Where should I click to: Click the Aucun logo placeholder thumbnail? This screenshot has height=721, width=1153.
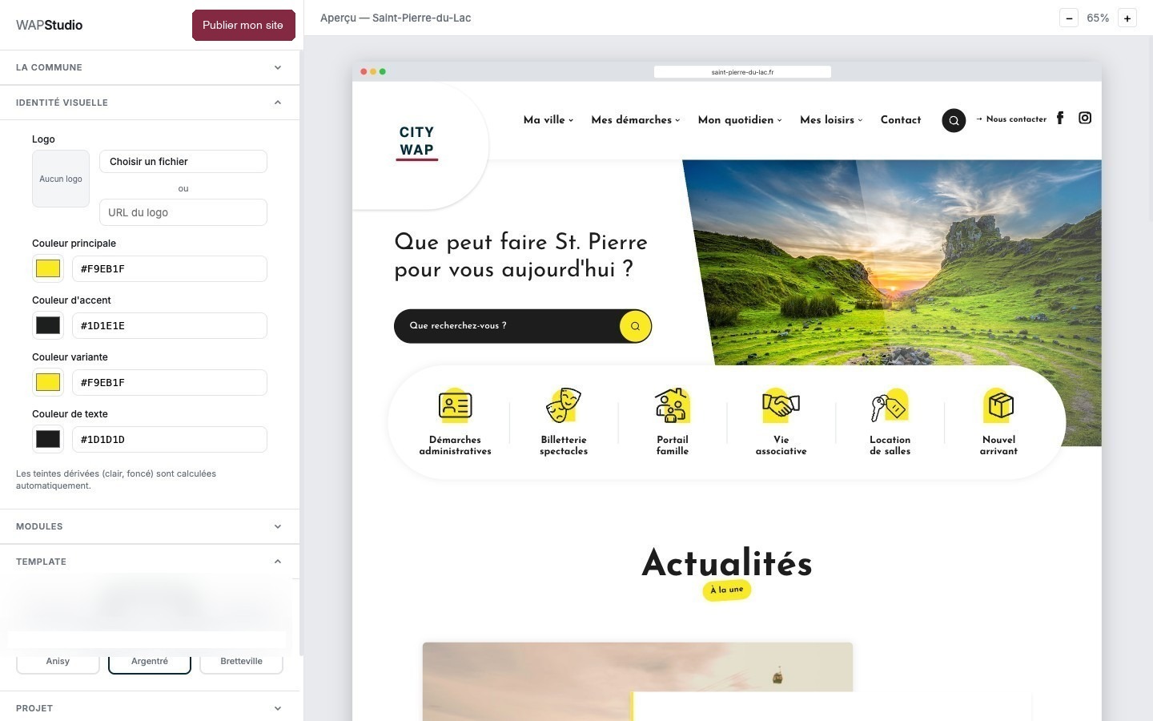point(61,179)
